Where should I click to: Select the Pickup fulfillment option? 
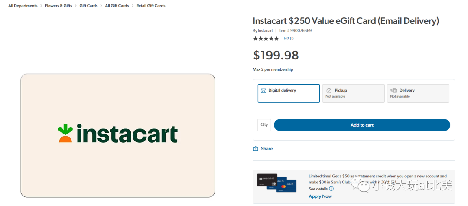click(353, 93)
